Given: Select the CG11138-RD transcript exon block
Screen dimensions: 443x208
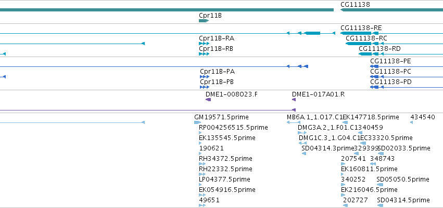Looking at the screenshot, I should [365, 54].
